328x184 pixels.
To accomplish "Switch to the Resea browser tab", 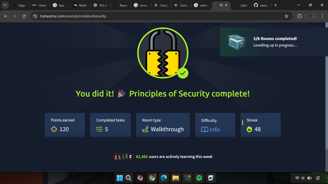I will click(121, 5).
